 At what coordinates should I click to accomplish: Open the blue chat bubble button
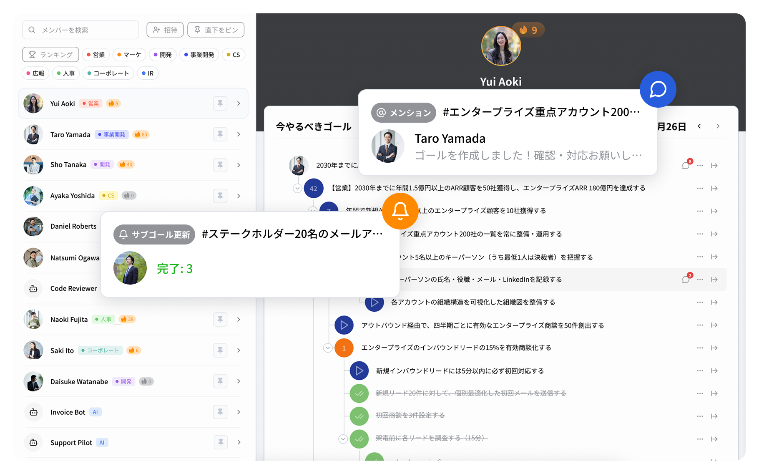(x=658, y=89)
